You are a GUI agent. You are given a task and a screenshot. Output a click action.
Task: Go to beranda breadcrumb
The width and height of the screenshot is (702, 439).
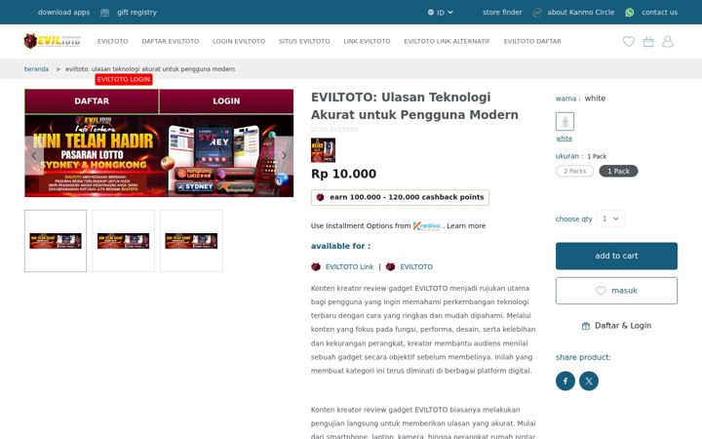click(36, 69)
